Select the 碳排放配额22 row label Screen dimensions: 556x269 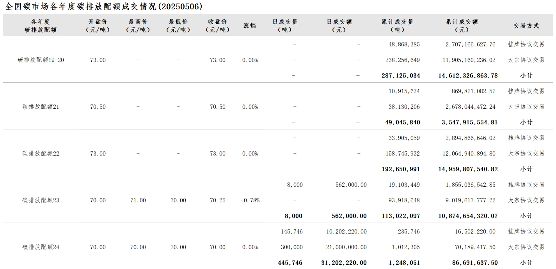click(x=41, y=154)
